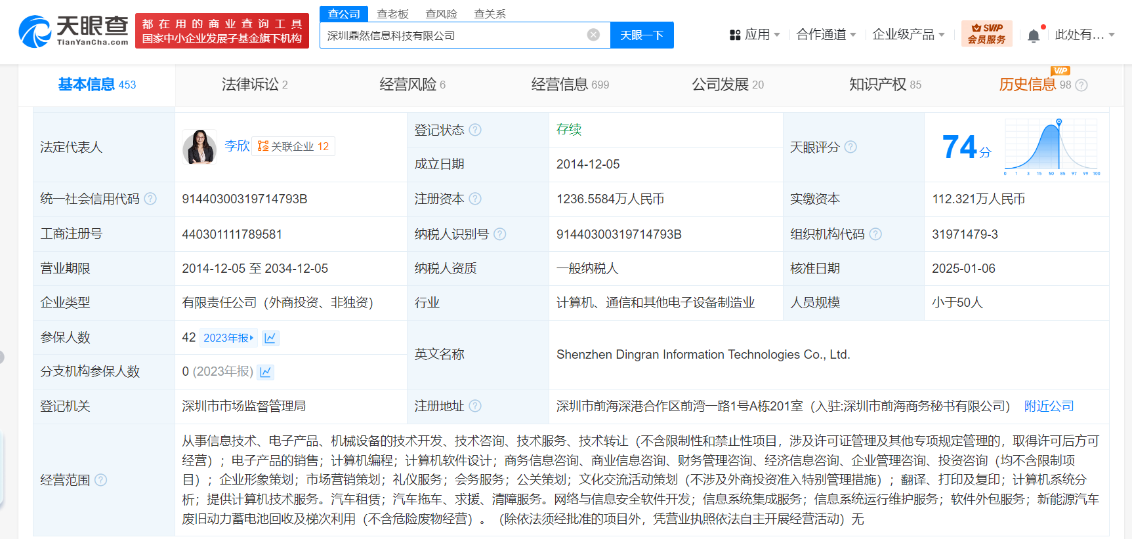Switch to the 法律诉讼 tab

coord(254,85)
